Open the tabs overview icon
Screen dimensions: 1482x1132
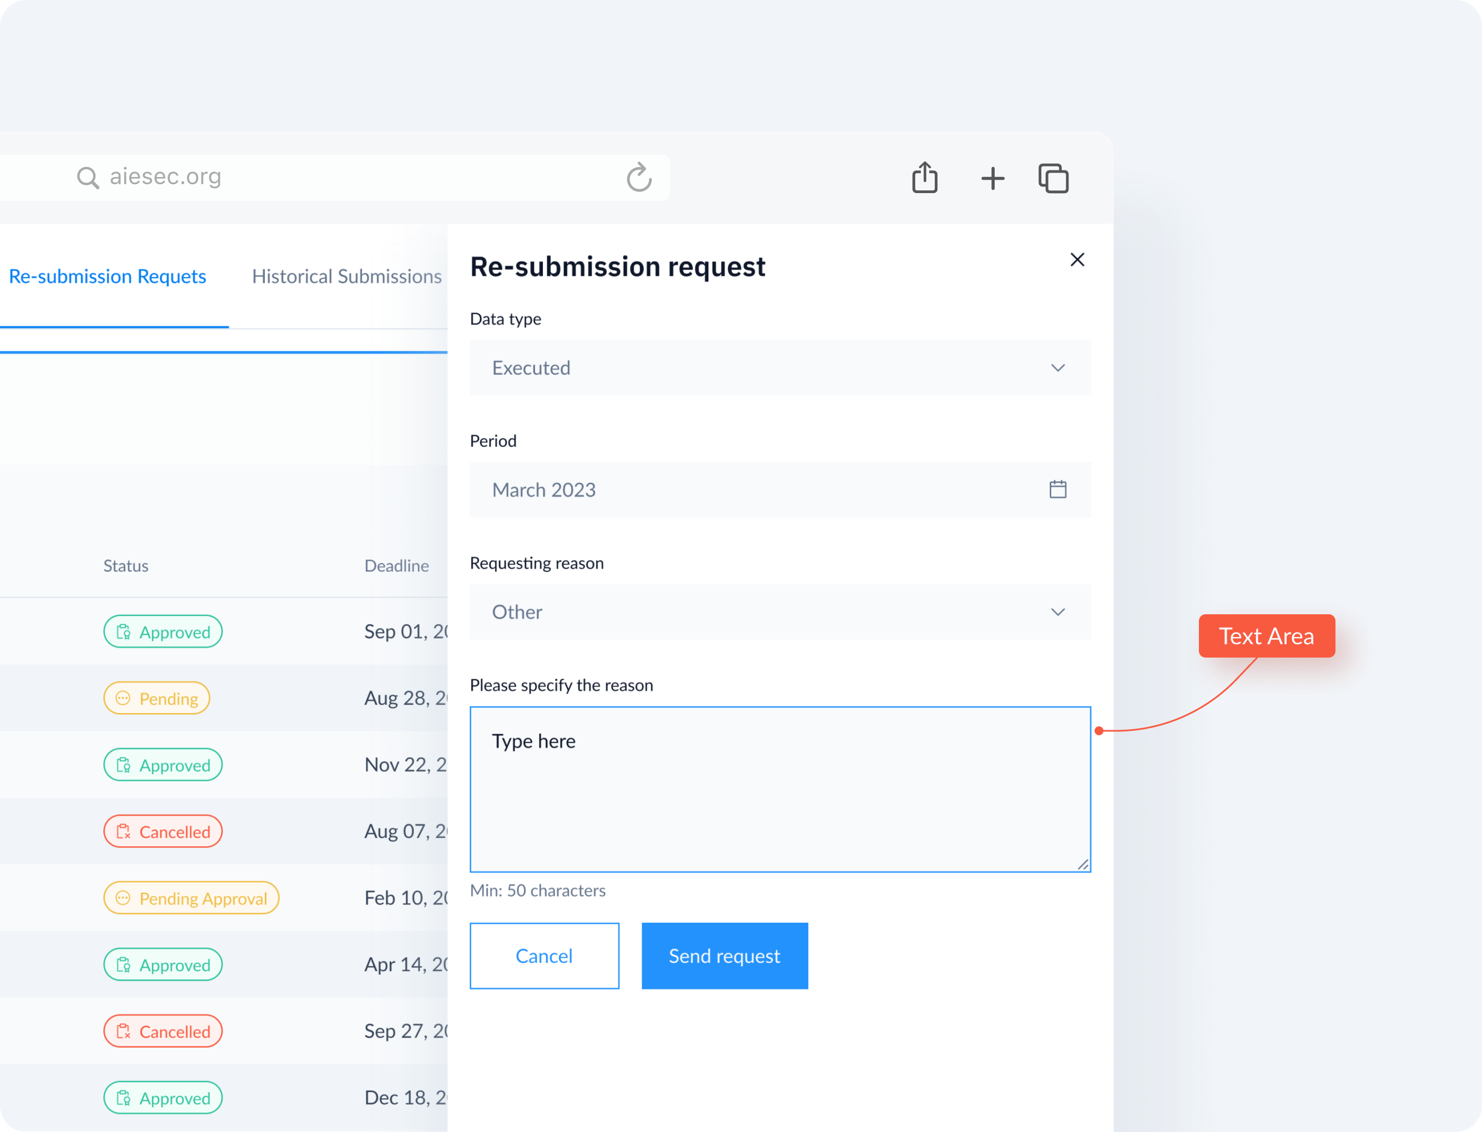[x=1053, y=178]
